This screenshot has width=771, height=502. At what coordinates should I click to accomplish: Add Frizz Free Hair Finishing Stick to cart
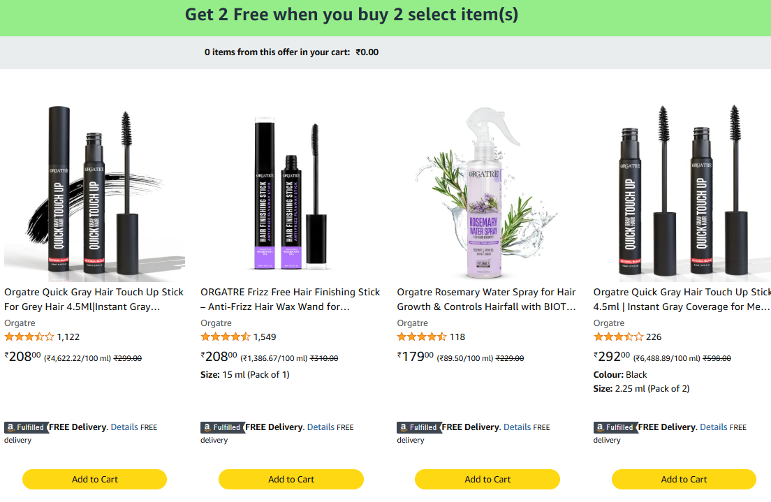(291, 479)
